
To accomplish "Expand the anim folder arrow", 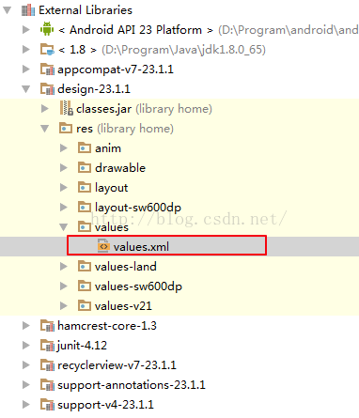I will [64, 148].
